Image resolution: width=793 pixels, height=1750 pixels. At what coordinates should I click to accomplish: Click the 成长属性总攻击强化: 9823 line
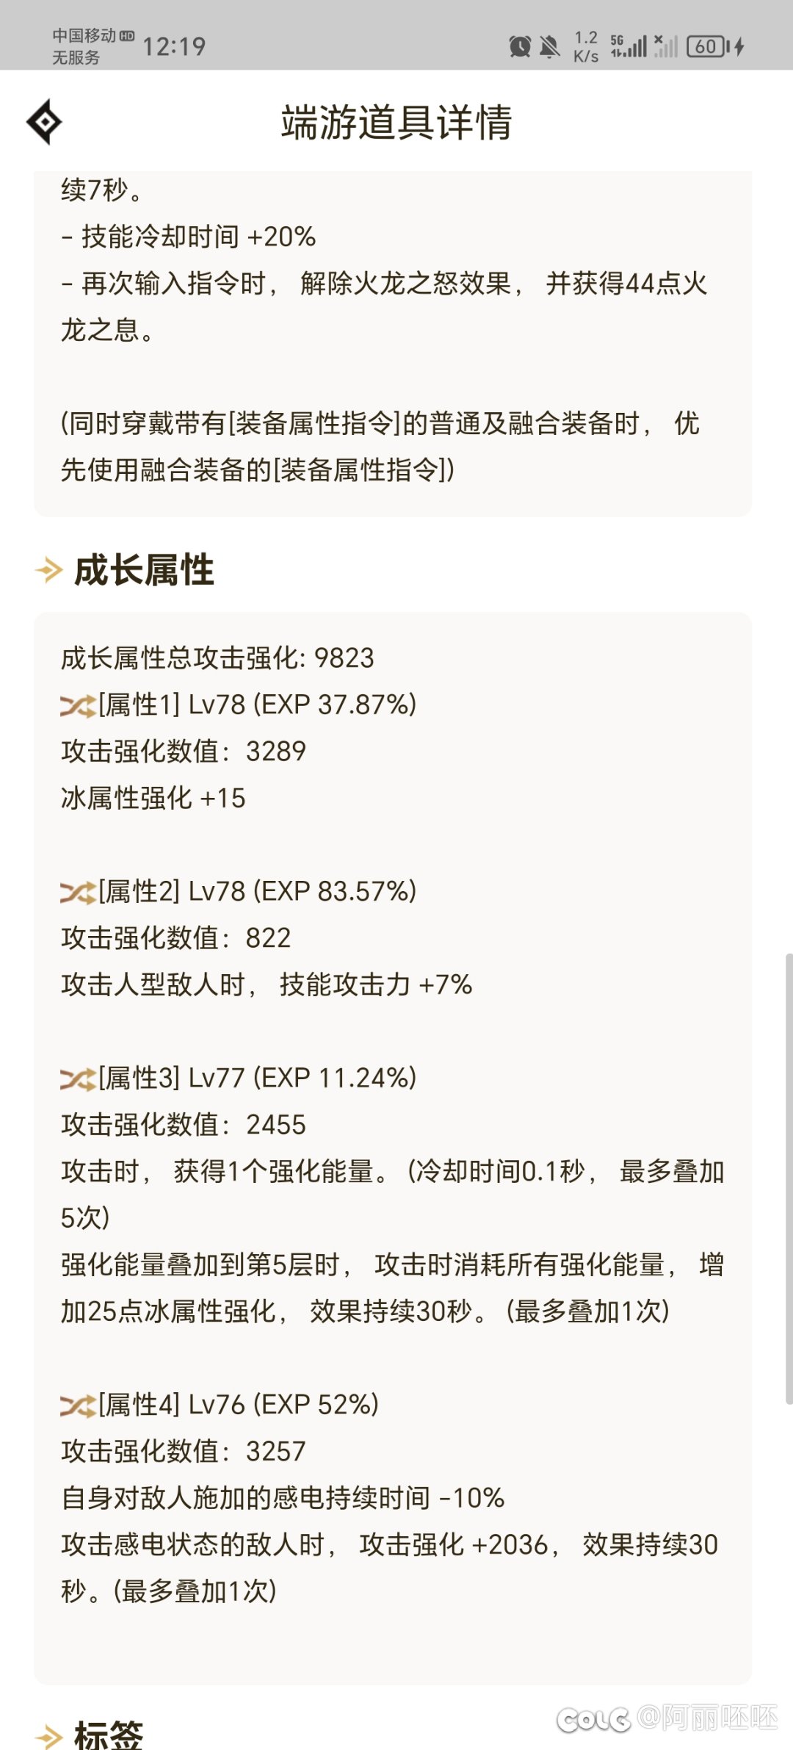(x=217, y=658)
